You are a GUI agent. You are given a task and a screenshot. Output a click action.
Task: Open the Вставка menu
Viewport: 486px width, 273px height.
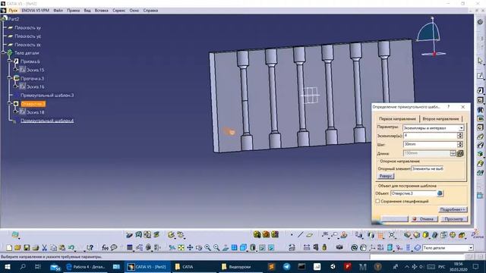(101, 11)
